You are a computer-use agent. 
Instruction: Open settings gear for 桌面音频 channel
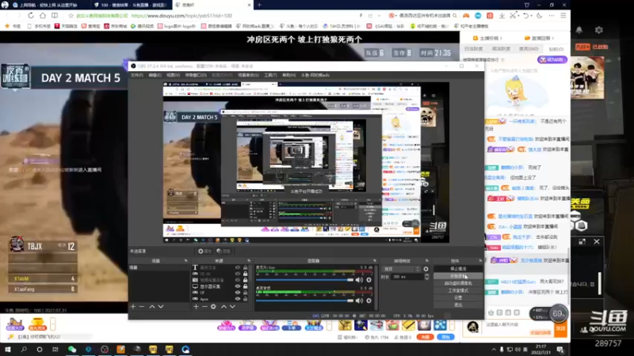click(369, 301)
